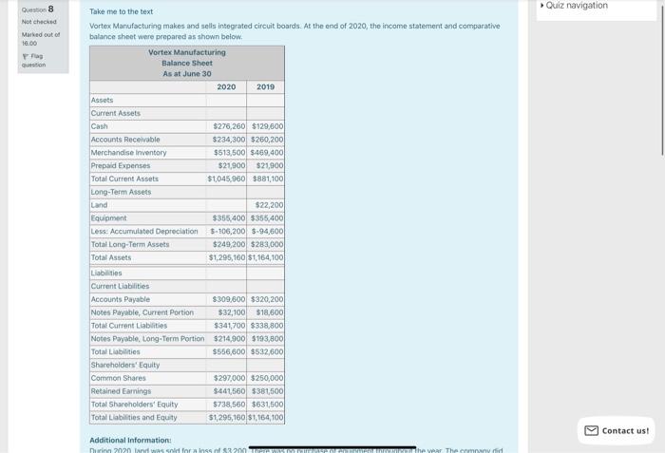Select the 2020 Total Shareholders' Equity $738,560
The image size is (665, 453).
click(x=229, y=405)
